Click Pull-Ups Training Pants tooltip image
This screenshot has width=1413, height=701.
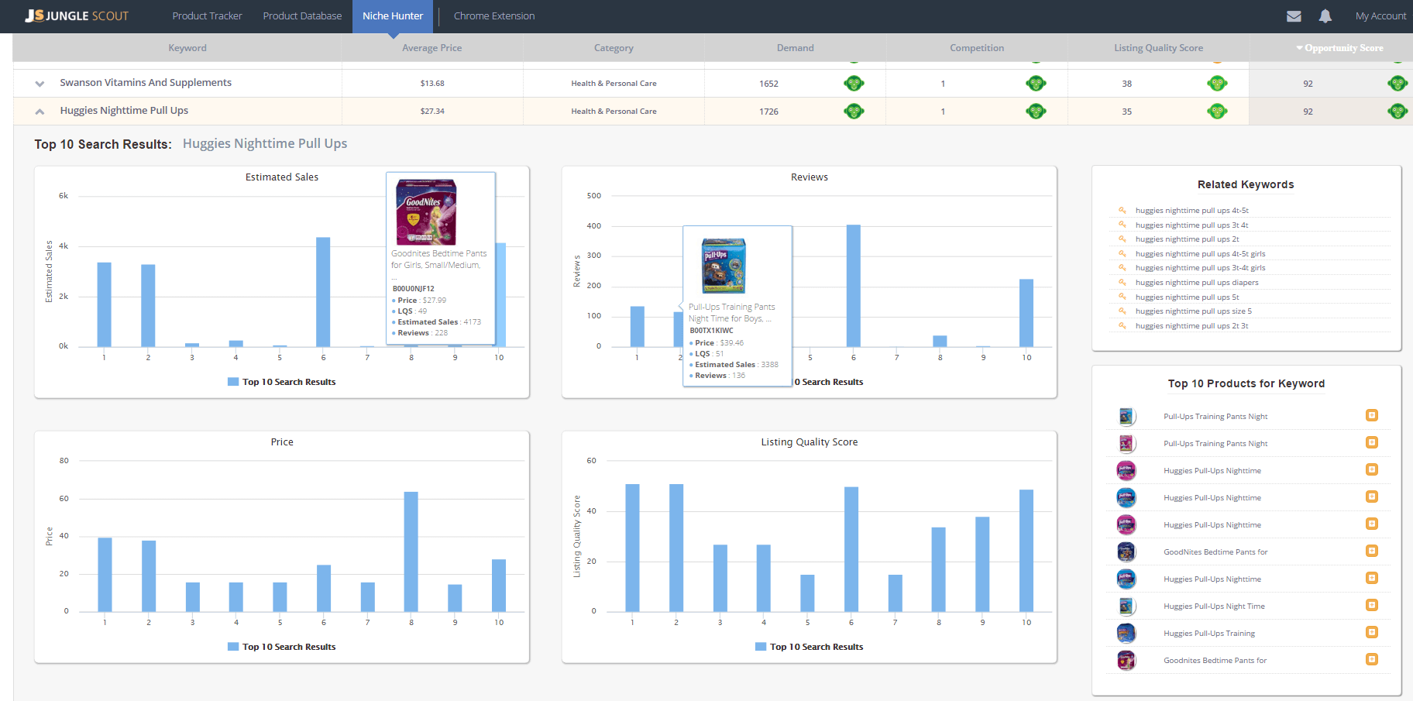point(724,266)
